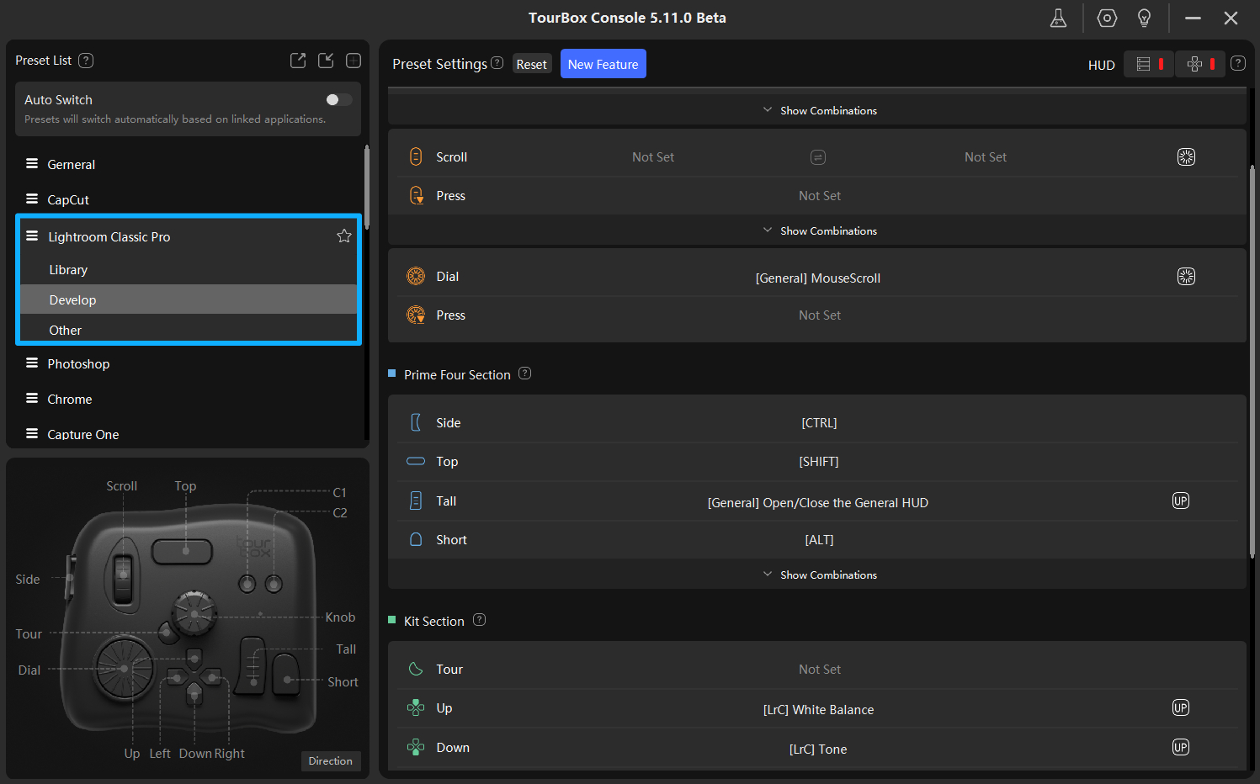Toggle the HUD D-pad display button
This screenshot has width=1260, height=784.
point(1199,65)
